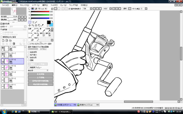Image resolution: width=183 pixels, height=114 pixels.
Task: Toggle the RGB slider panel
Action: point(33,9)
